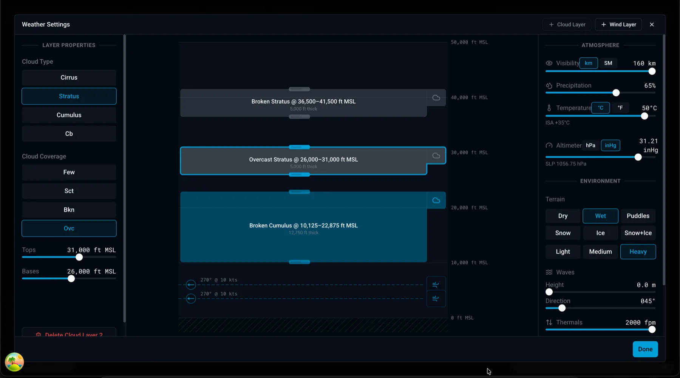Image resolution: width=680 pixels, height=378 pixels.
Task: Click the Altimeter gauge icon
Action: 549,145
